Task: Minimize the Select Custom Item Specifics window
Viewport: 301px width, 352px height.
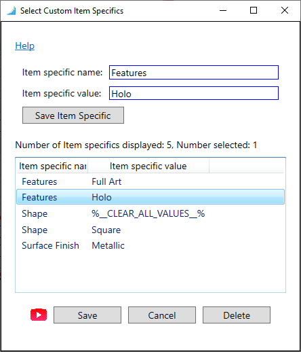Action: 223,10
